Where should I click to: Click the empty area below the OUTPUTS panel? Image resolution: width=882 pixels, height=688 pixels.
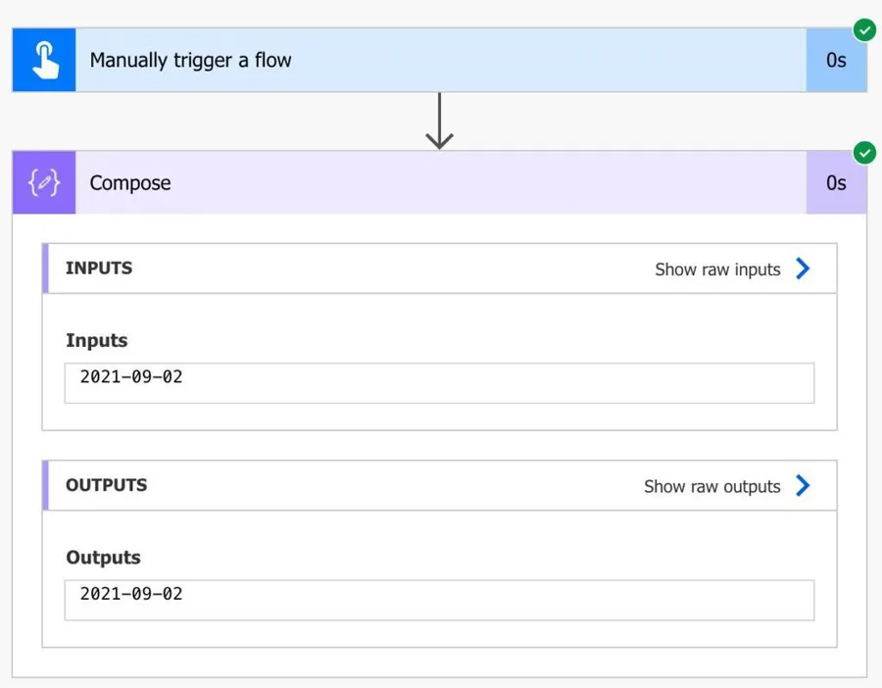[439, 662]
